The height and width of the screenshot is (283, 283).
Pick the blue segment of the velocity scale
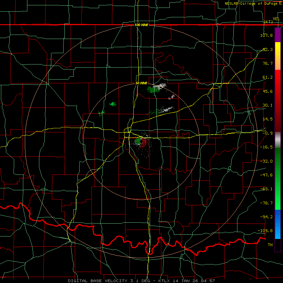[278, 224]
